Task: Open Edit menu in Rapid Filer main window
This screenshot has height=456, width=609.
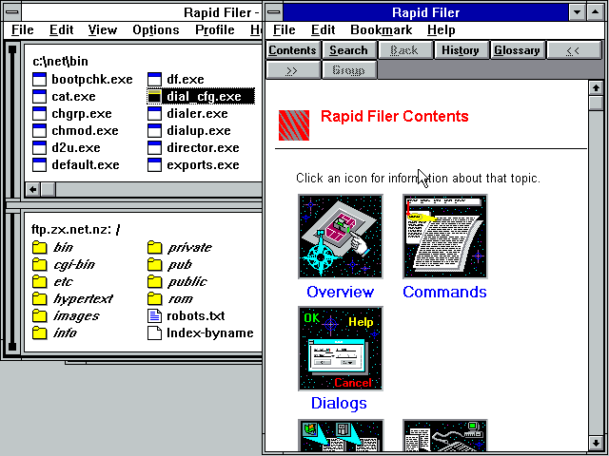Action: point(61,29)
